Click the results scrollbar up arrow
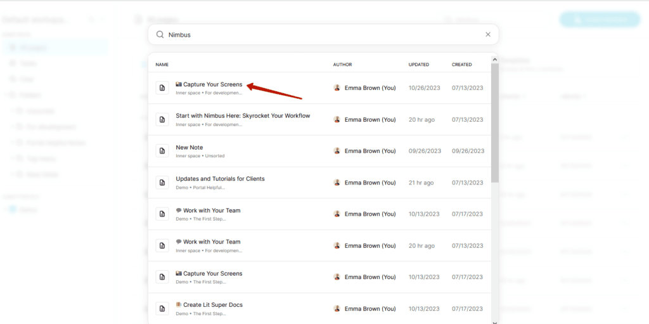 (495, 59)
